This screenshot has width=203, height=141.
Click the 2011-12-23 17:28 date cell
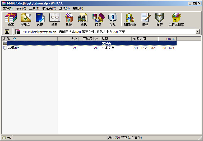click(x=145, y=48)
